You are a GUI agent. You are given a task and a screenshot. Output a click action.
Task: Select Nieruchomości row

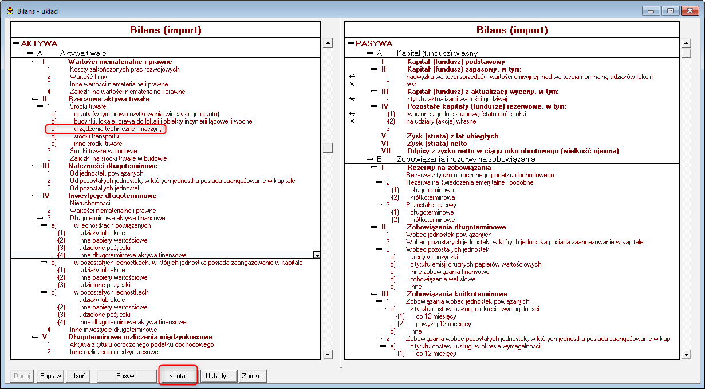point(89,203)
